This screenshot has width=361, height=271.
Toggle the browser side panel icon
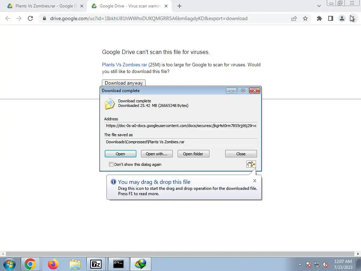point(331,18)
